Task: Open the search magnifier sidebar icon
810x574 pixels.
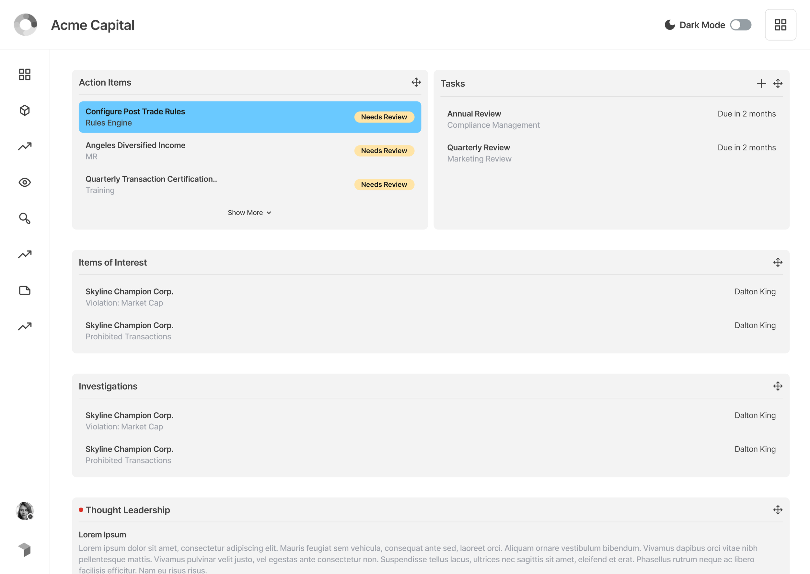Action: (24, 218)
